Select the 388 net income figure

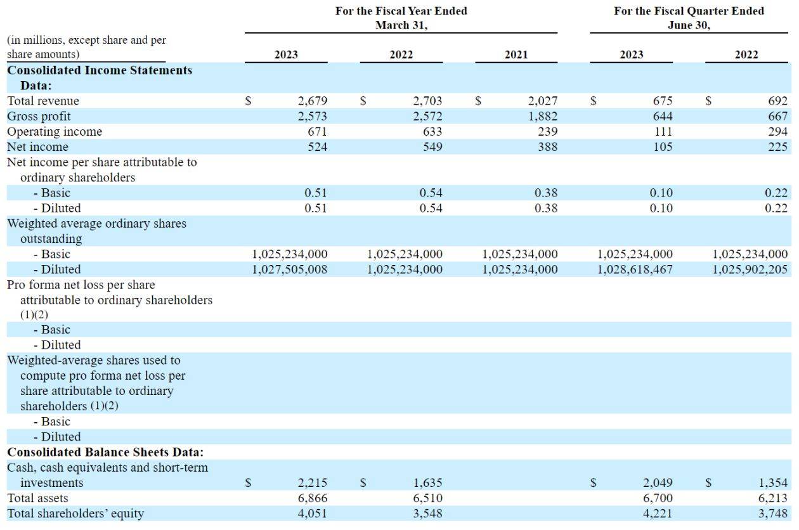click(547, 146)
